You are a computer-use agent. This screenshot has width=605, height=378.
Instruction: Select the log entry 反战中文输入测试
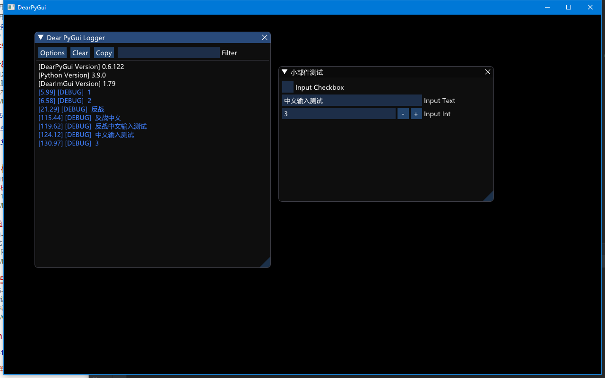[92, 126]
